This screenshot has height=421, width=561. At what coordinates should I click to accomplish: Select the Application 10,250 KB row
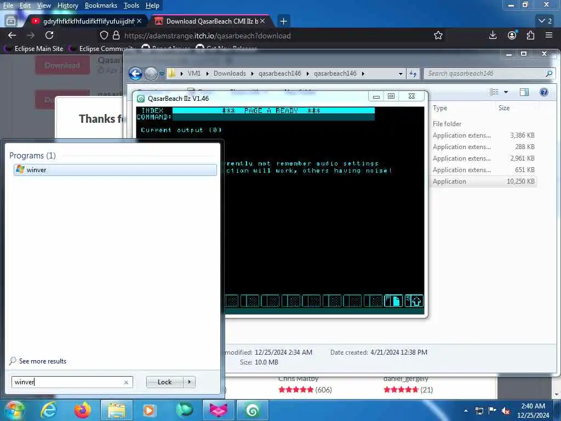pyautogui.click(x=483, y=181)
